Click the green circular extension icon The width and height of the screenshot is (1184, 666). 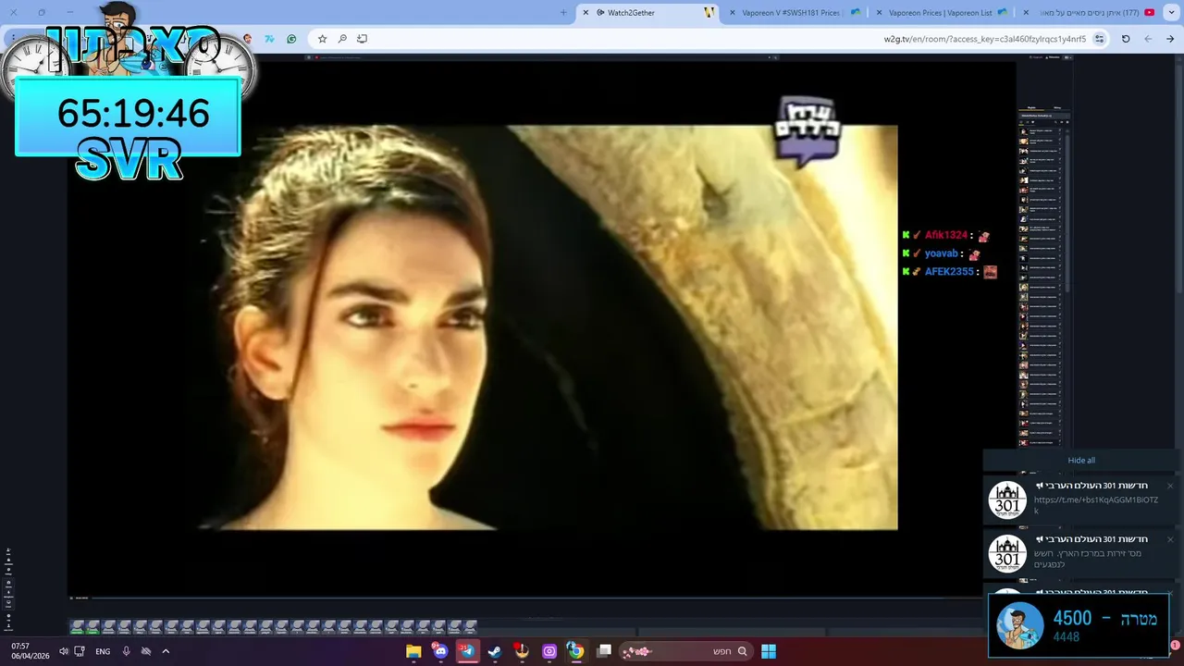tap(291, 39)
